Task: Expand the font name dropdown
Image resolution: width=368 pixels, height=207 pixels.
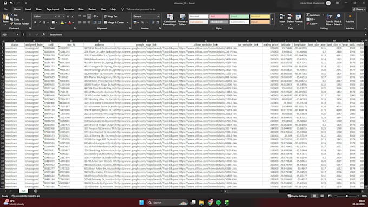Action: coord(55,16)
